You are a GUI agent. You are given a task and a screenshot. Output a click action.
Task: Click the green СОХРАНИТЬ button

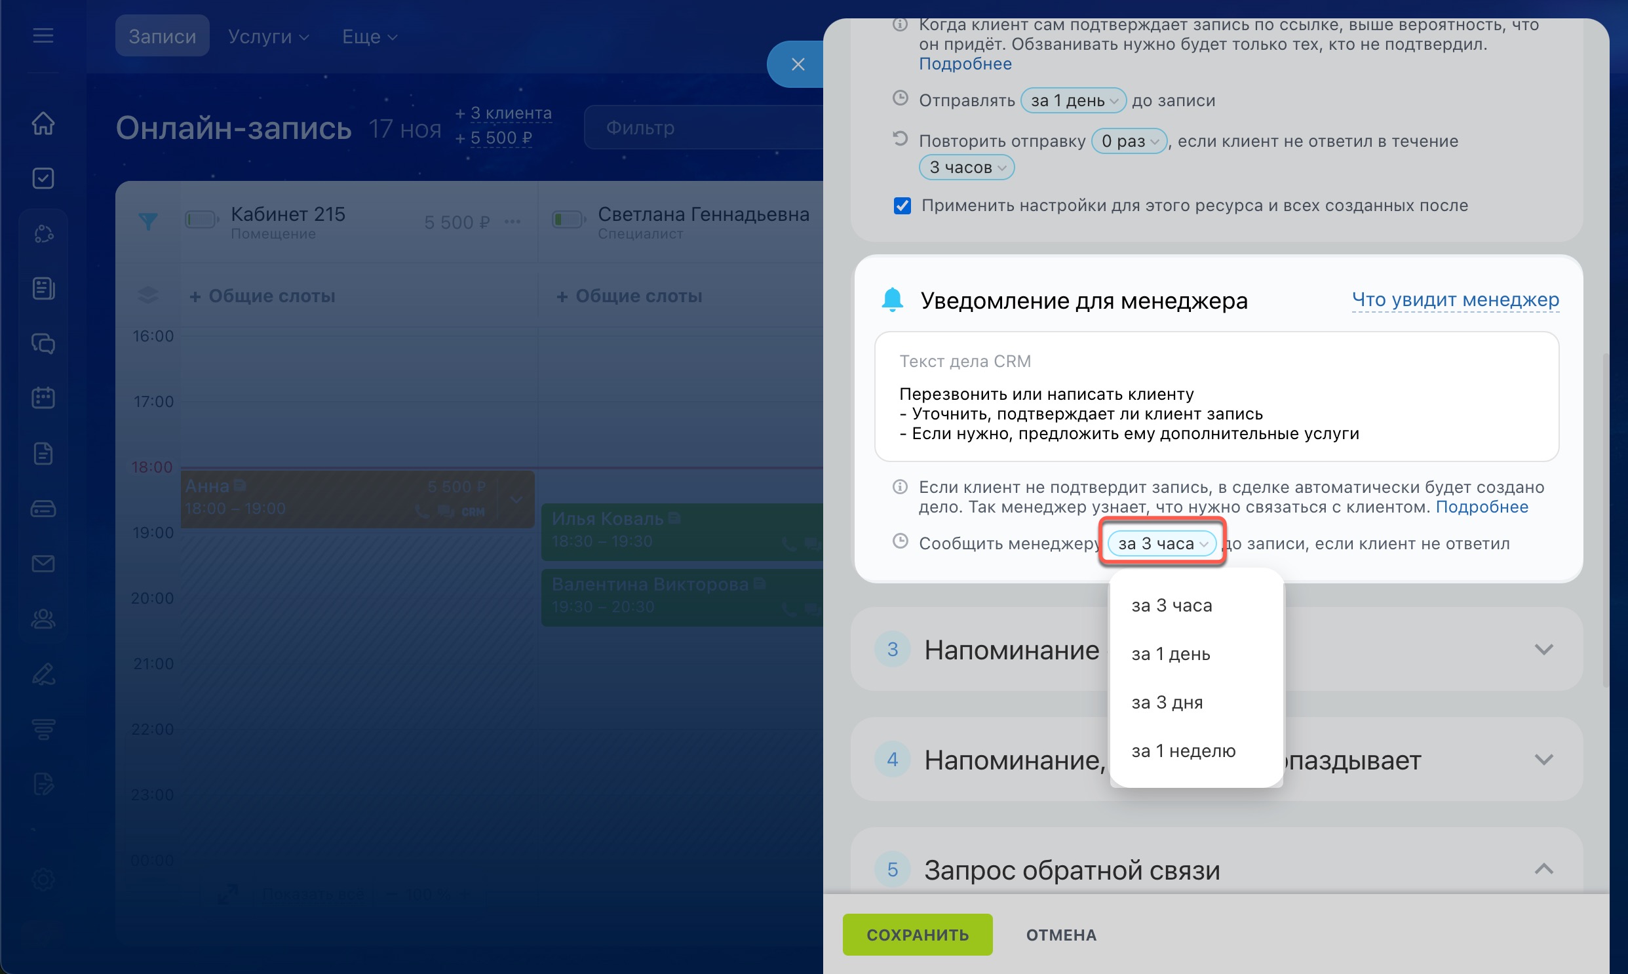click(917, 935)
